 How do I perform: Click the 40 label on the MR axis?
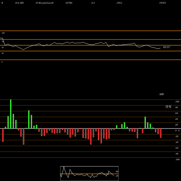(176, 119)
